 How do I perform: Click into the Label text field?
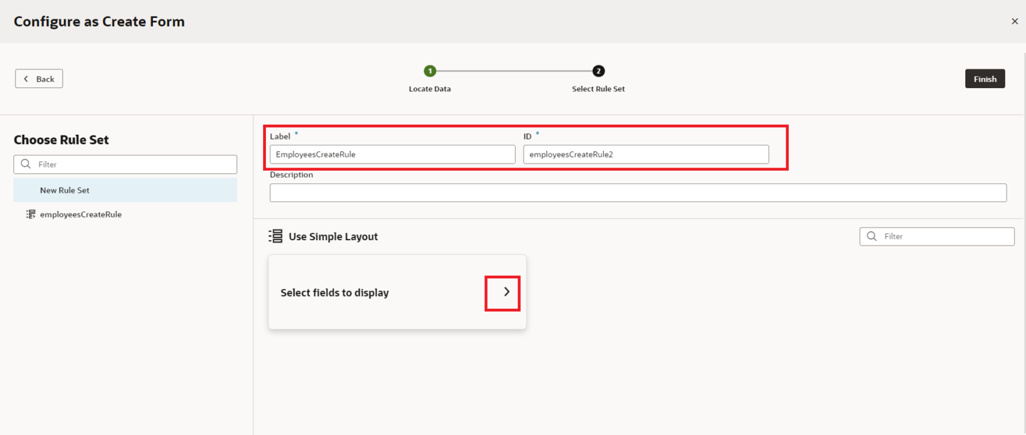tap(392, 154)
